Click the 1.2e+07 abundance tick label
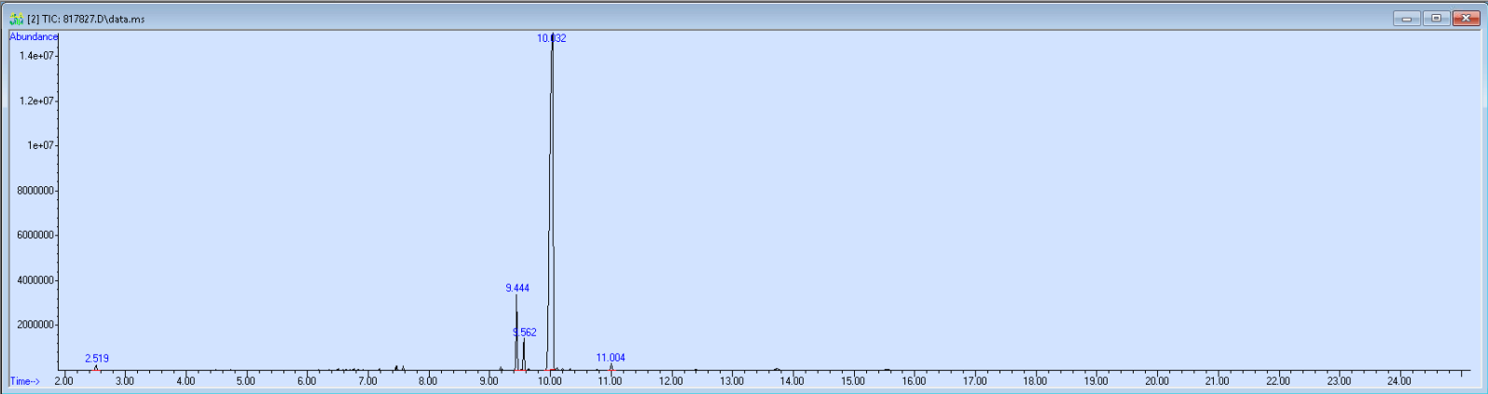The image size is (1488, 394). tap(36, 101)
